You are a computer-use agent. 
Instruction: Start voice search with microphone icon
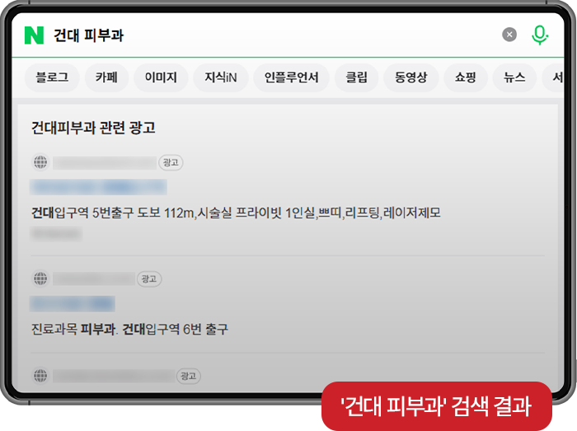pos(539,35)
